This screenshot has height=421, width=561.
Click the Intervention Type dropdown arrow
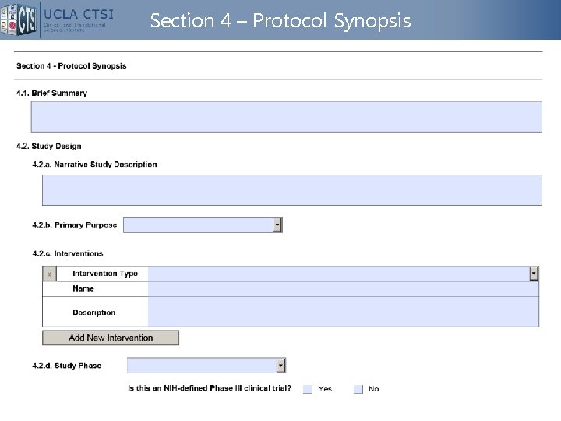pos(534,274)
